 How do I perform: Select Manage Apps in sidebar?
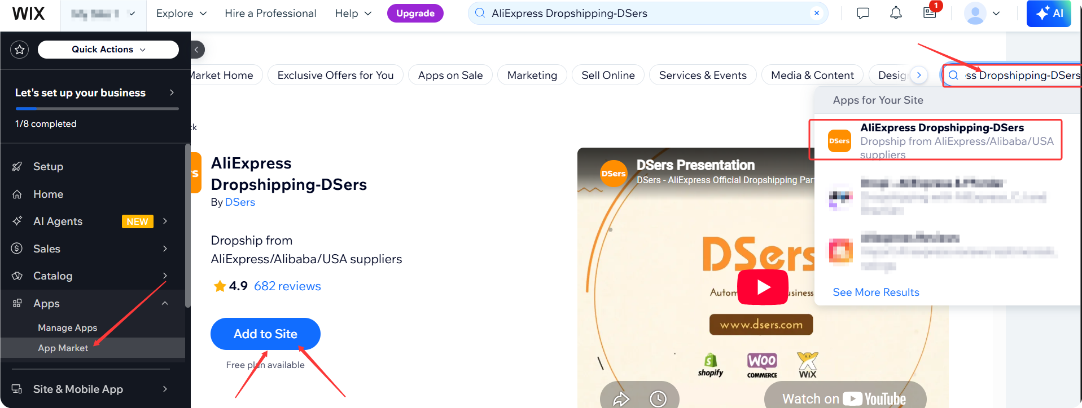pos(67,328)
